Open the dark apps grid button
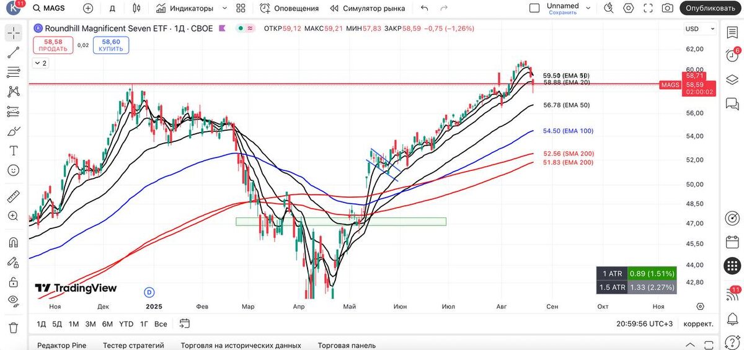The height and width of the screenshot is (350, 744). pyautogui.click(x=732, y=266)
